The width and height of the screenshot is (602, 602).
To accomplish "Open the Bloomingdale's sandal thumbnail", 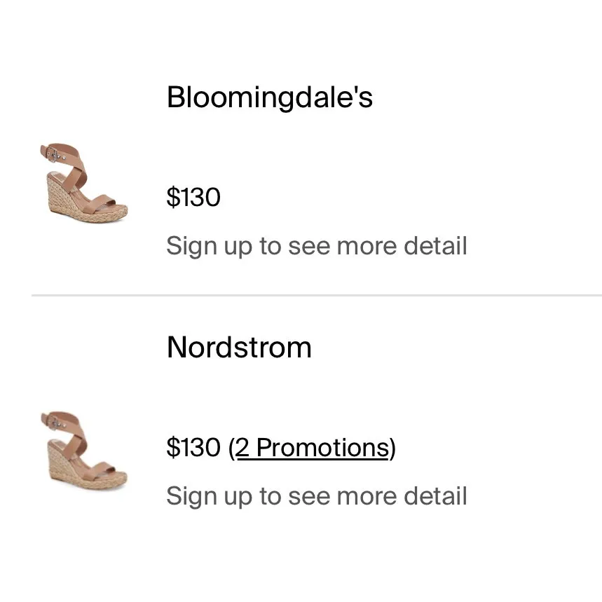I will click(84, 183).
